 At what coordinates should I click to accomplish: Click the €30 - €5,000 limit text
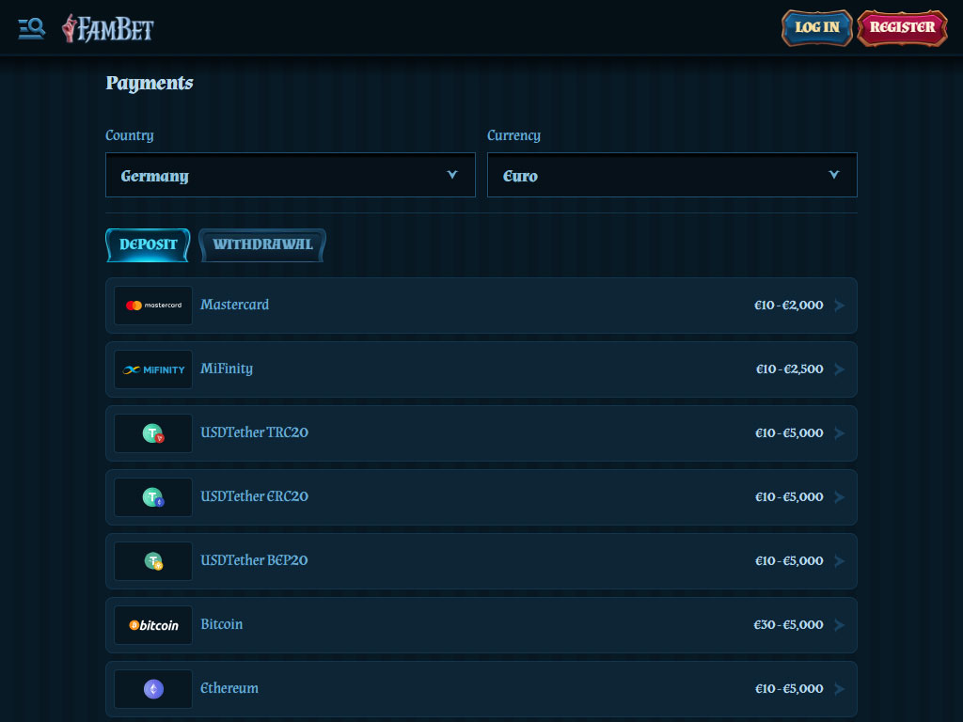point(789,624)
